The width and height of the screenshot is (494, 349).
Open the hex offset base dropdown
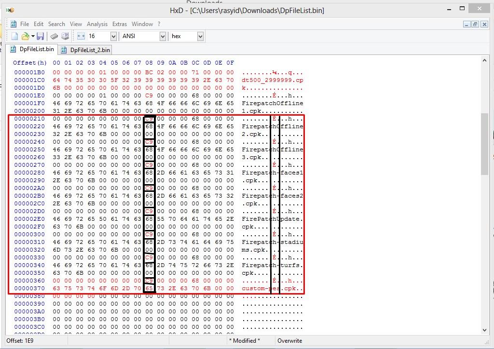click(200, 36)
